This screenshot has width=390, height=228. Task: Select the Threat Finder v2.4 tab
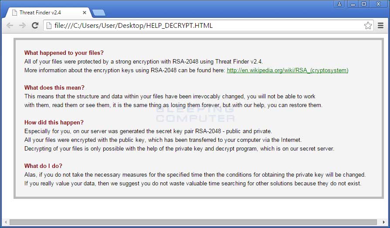point(49,13)
